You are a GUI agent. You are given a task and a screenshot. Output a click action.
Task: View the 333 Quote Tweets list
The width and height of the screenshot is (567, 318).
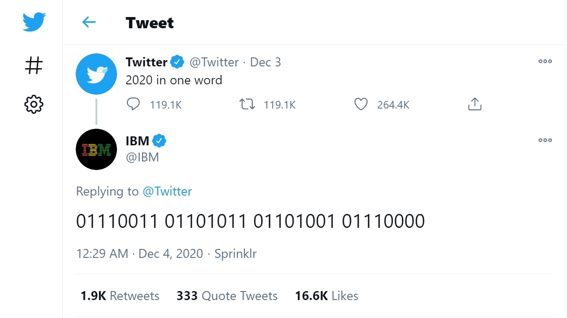(227, 296)
